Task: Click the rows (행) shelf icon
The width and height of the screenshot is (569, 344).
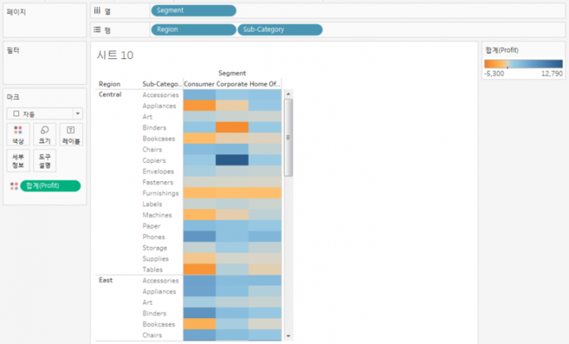Action: 98,30
